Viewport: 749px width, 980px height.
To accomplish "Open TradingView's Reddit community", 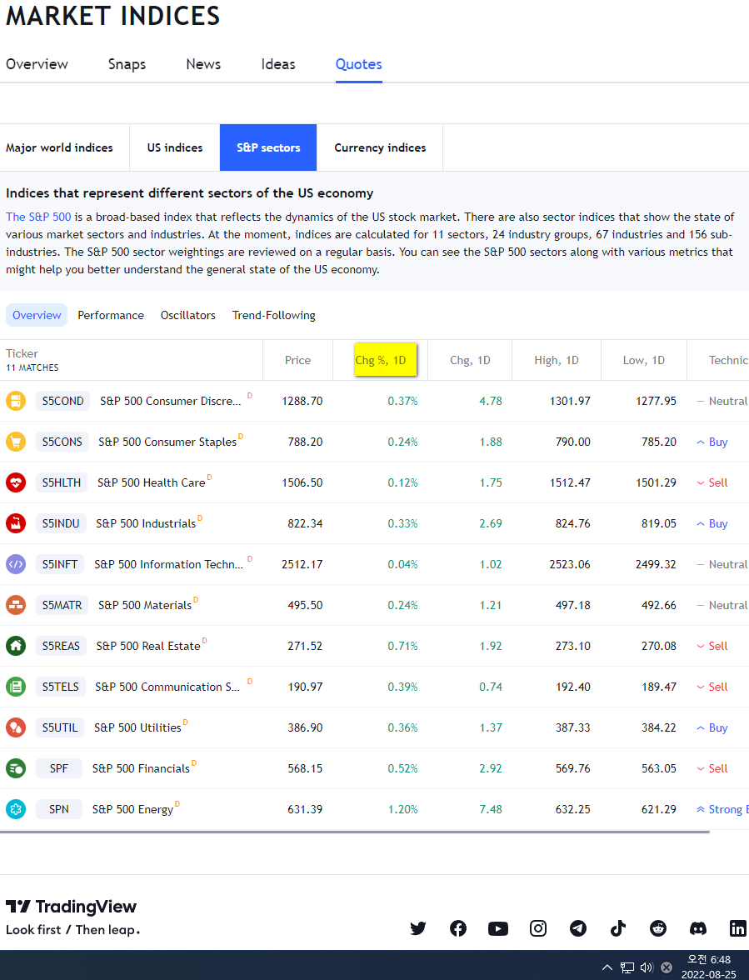I will [x=658, y=928].
